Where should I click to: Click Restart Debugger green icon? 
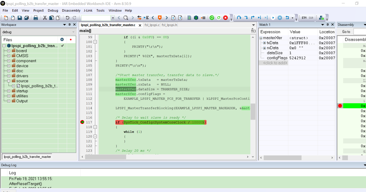[219, 18]
